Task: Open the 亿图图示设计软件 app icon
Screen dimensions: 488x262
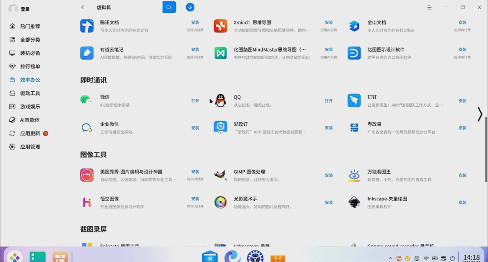Action: point(354,53)
